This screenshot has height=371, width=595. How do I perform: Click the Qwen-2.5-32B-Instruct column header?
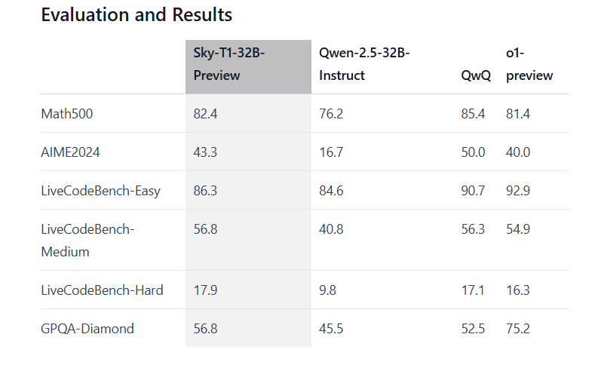(364, 65)
